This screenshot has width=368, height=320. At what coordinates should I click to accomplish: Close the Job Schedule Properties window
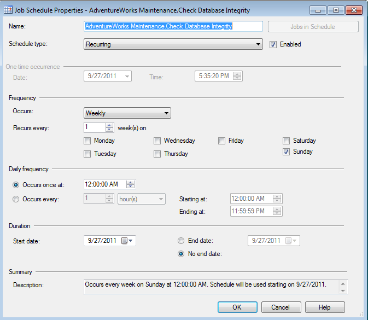click(354, 10)
